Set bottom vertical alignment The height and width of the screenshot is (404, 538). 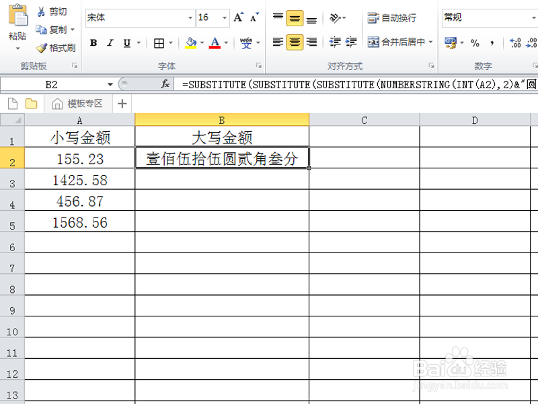(311, 19)
